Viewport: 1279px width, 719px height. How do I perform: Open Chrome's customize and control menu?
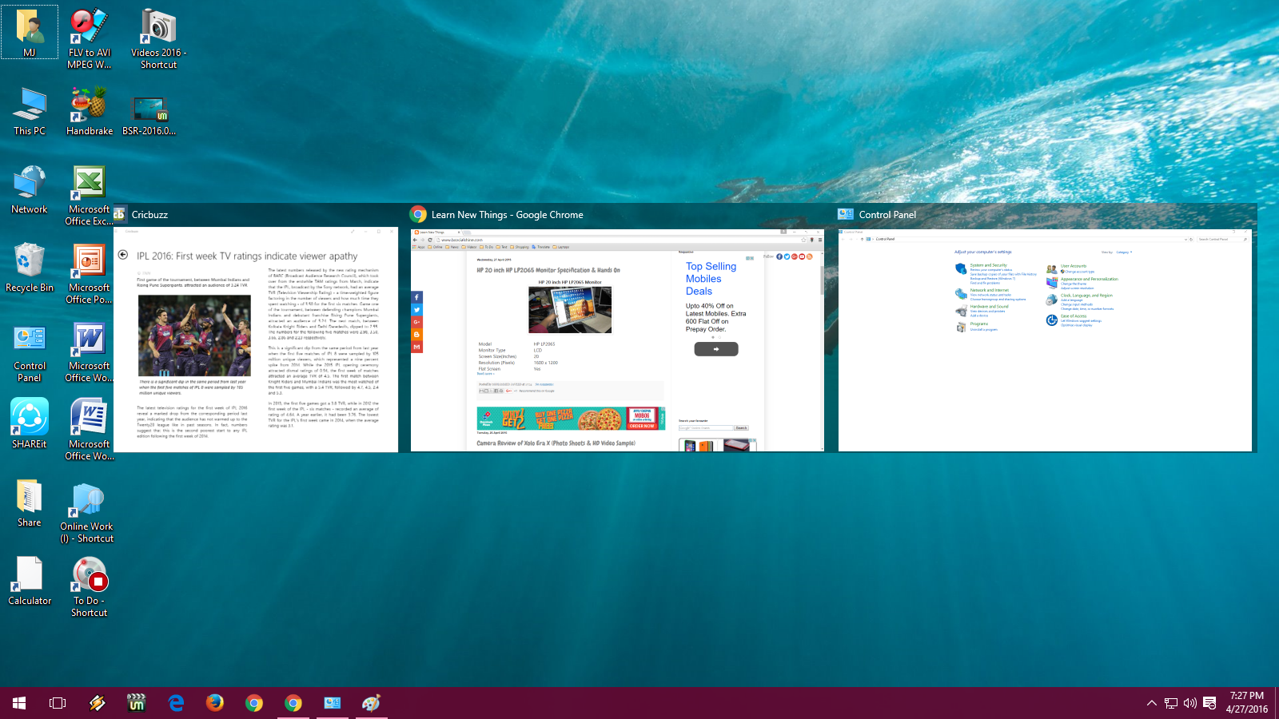click(x=820, y=240)
